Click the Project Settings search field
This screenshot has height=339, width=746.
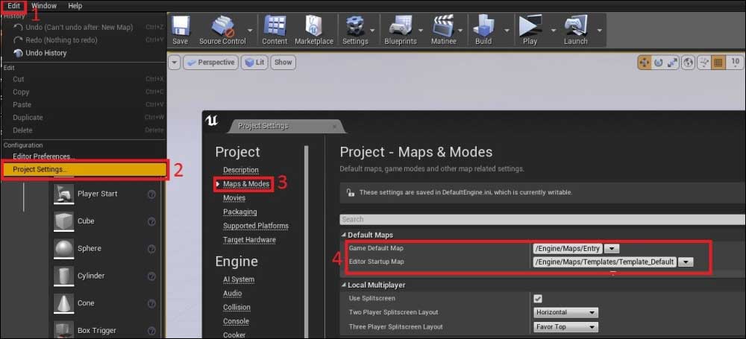point(542,219)
